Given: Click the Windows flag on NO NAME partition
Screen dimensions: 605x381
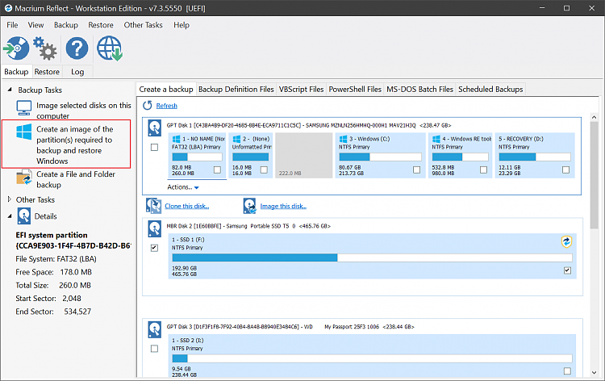Looking at the screenshot, I should point(176,139).
